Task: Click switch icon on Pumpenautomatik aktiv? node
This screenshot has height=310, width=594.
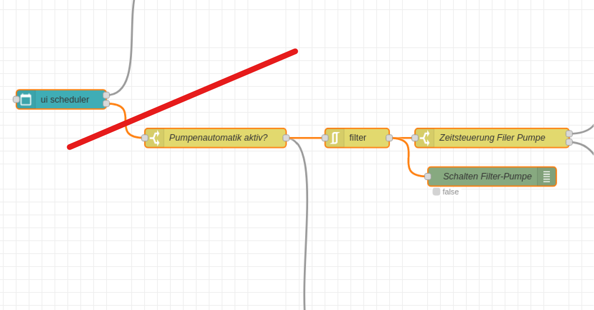Action: click(x=155, y=138)
